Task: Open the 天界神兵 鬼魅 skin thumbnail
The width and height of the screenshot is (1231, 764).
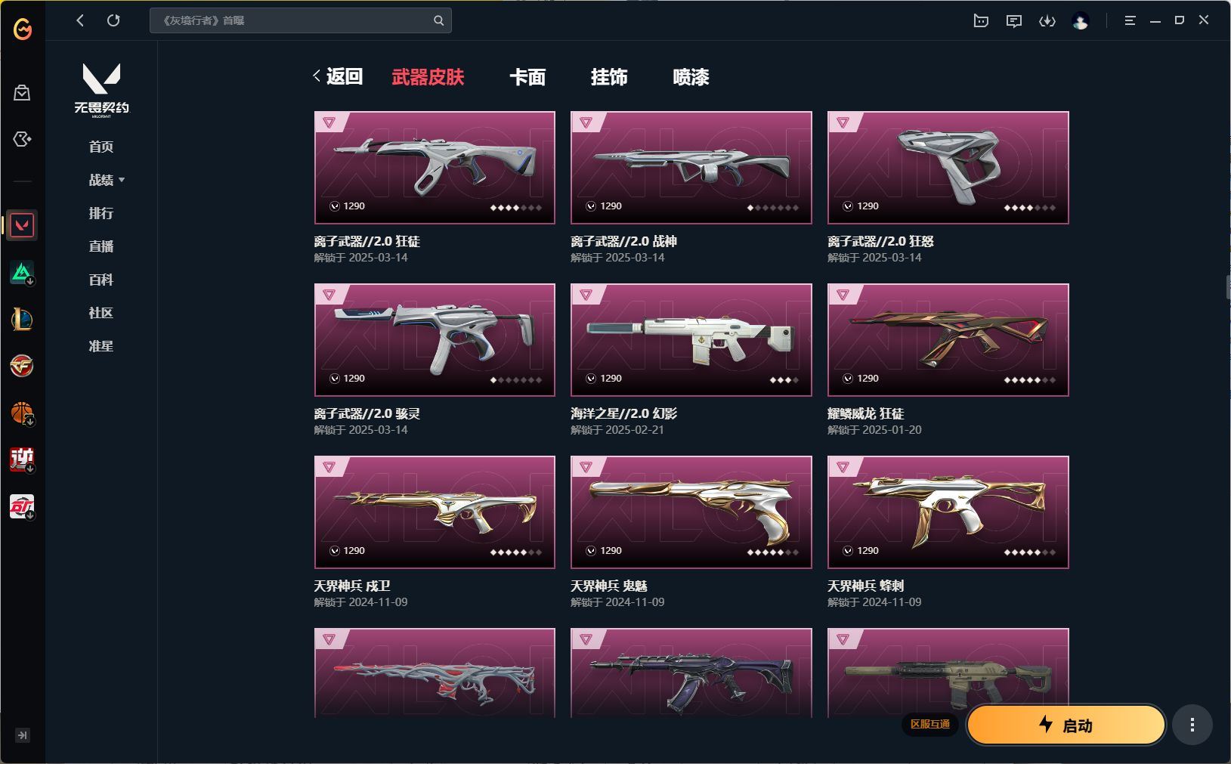Action: [691, 512]
